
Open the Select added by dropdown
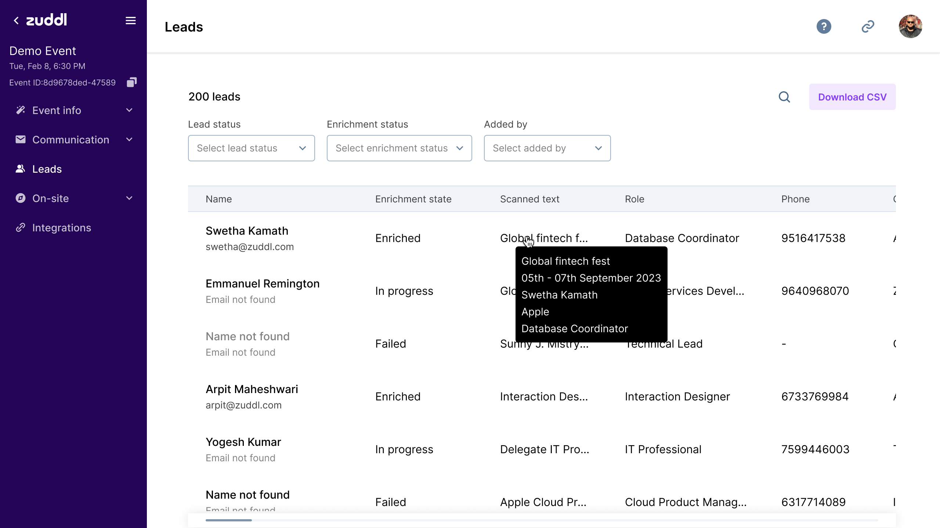(x=547, y=148)
